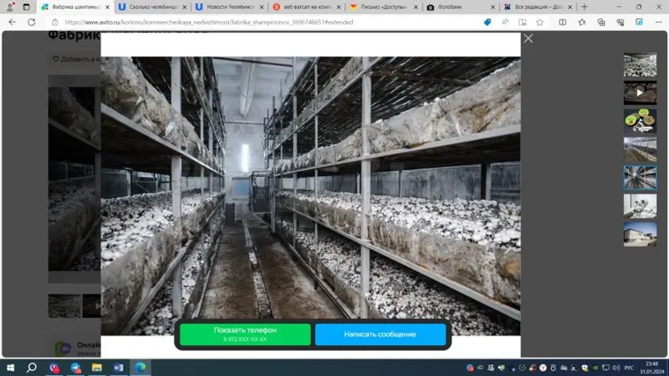
Task: Click the browser back arrow
Action: pos(12,22)
